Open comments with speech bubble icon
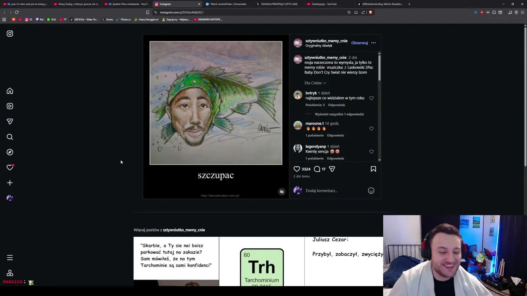Viewport: 527px width, 296px height. 317,169
